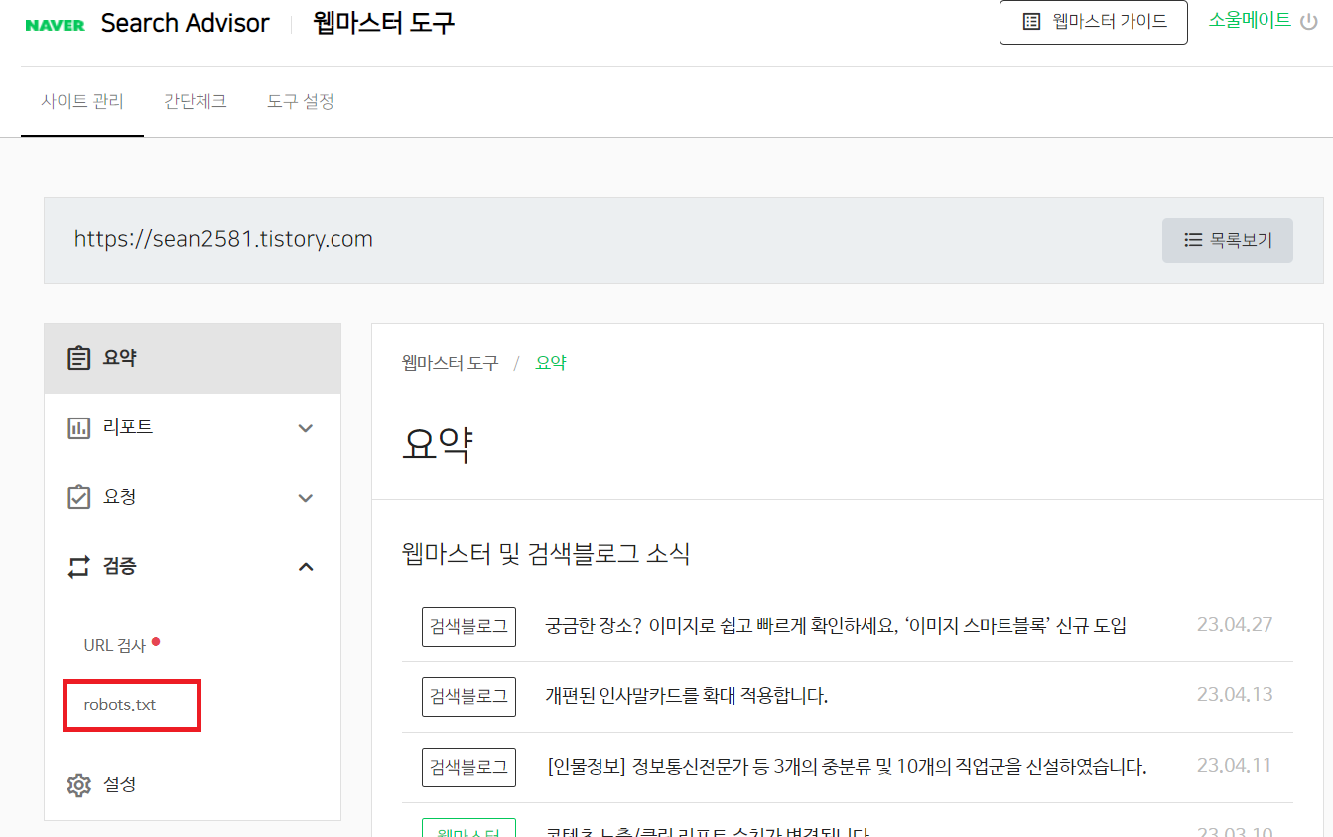Click the date 23.04.11

point(1235,766)
